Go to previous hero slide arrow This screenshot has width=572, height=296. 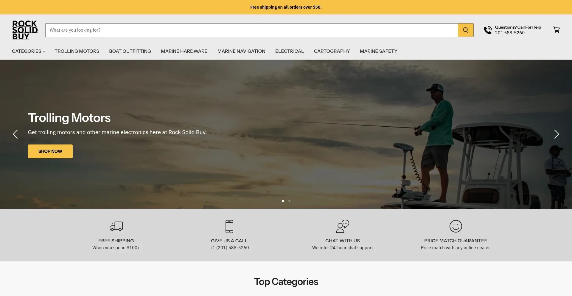click(x=15, y=134)
